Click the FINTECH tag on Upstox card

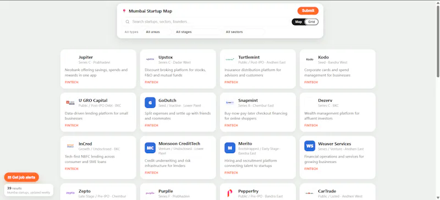152,82
